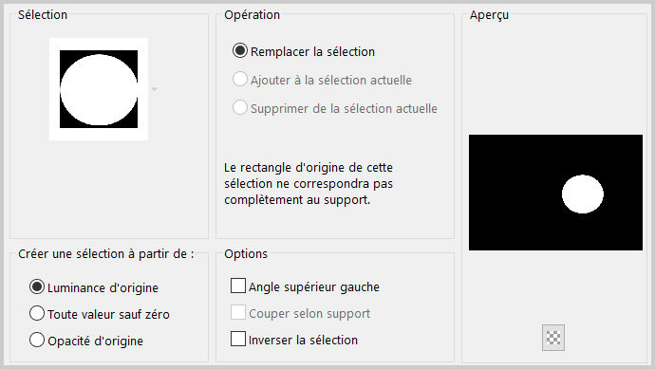This screenshot has width=655, height=369.
Task: Toggle the checkerboard transparency preview icon
Action: pos(553,338)
